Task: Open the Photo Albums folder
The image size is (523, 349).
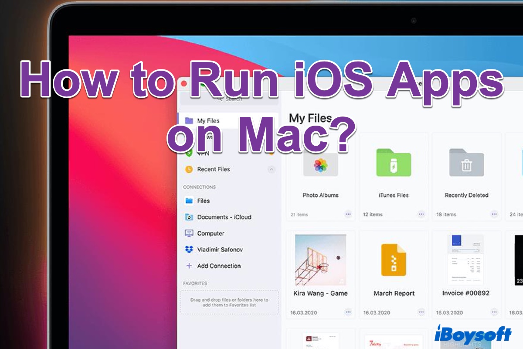Action: coord(320,165)
